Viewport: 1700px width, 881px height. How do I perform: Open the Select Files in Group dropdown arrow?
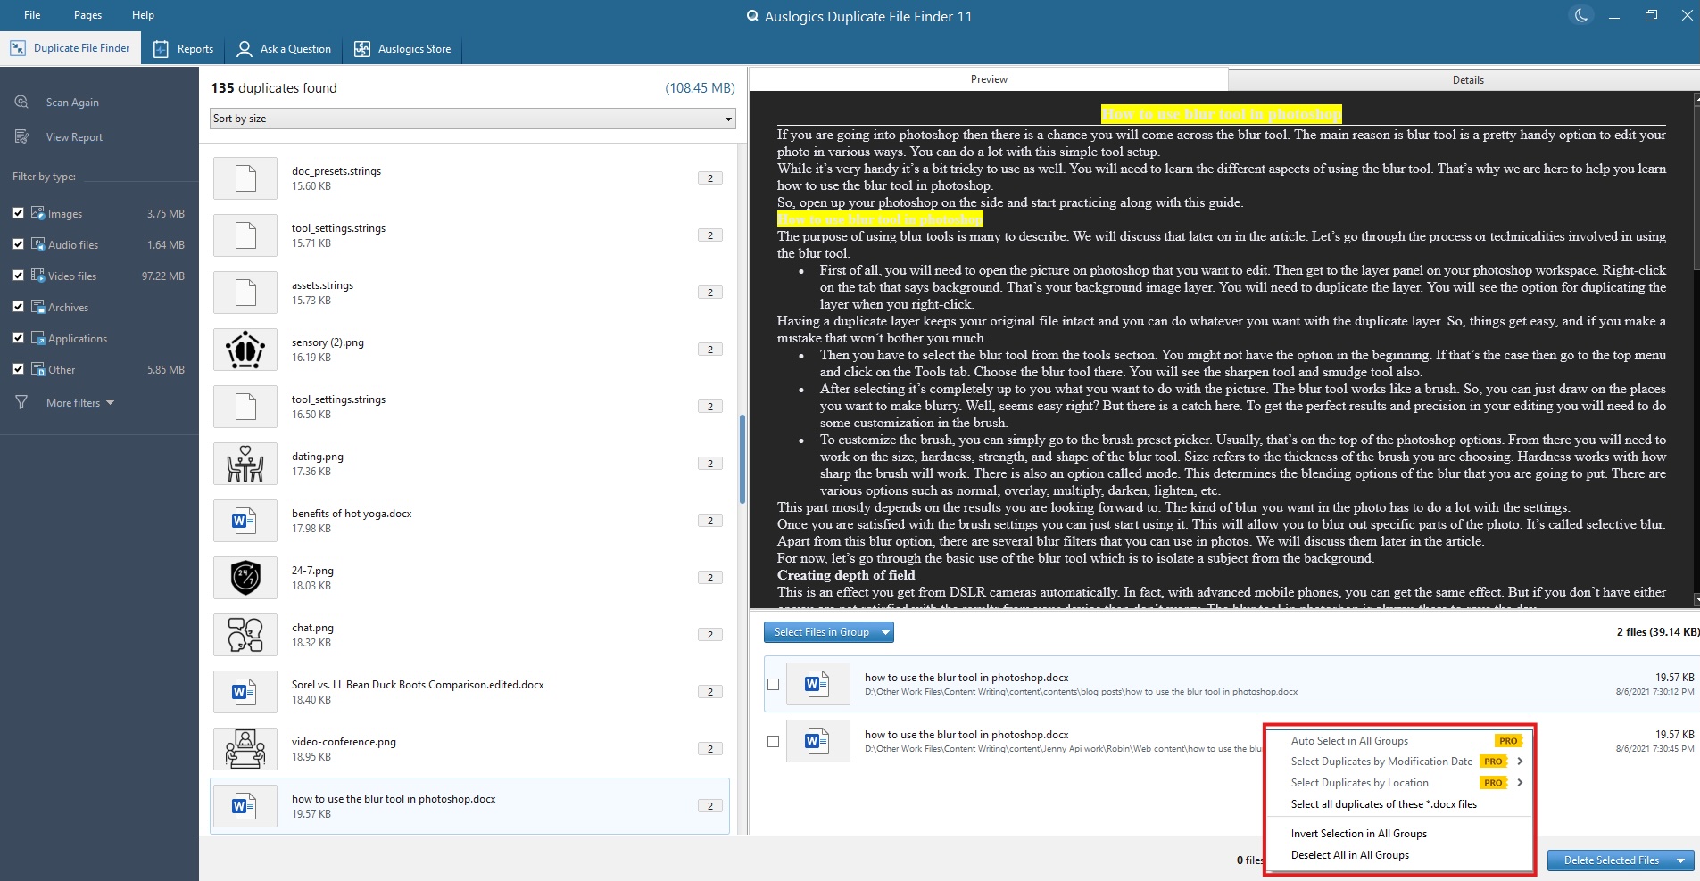pos(885,632)
